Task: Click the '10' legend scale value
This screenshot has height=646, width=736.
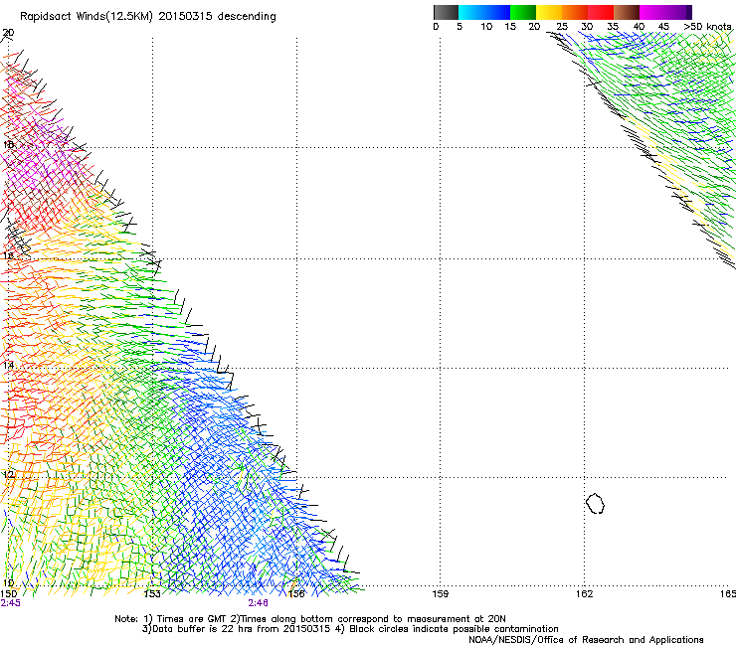Action: coord(486,27)
